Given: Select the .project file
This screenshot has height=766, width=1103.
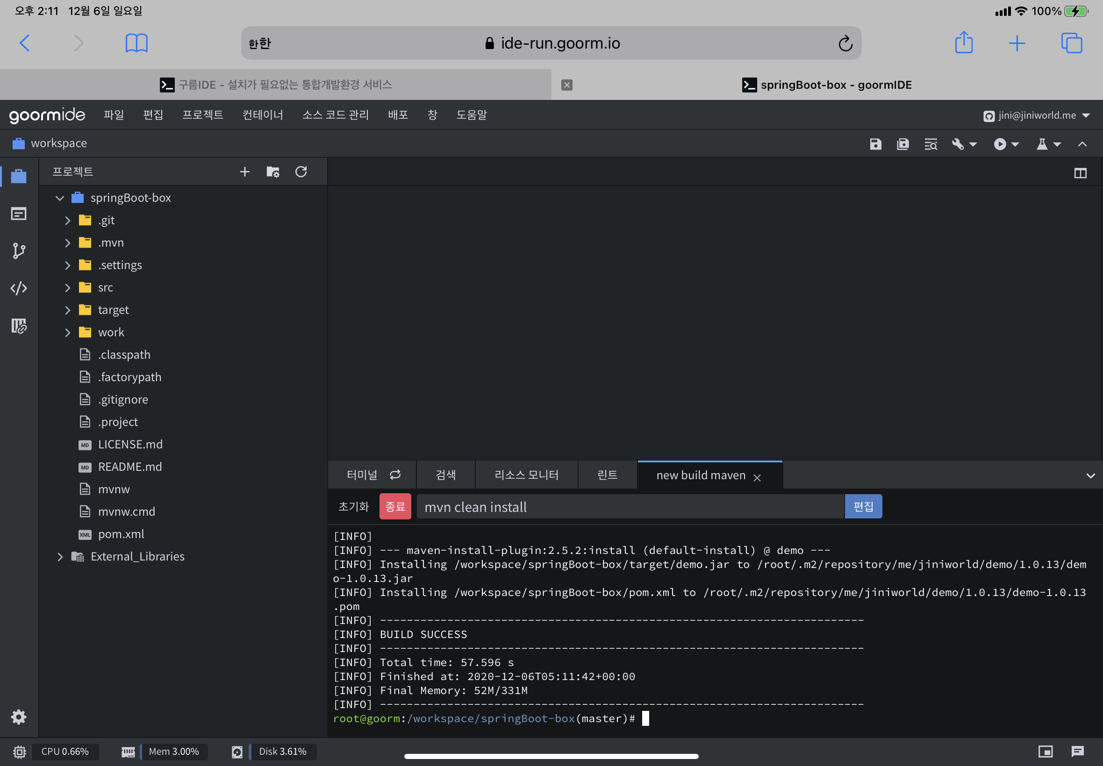Looking at the screenshot, I should pyautogui.click(x=118, y=422).
